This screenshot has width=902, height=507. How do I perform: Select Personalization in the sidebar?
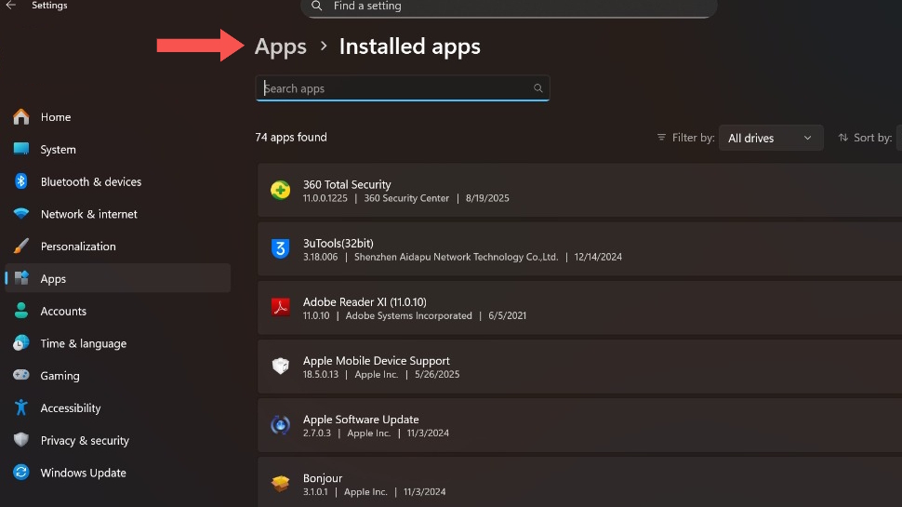[117, 246]
